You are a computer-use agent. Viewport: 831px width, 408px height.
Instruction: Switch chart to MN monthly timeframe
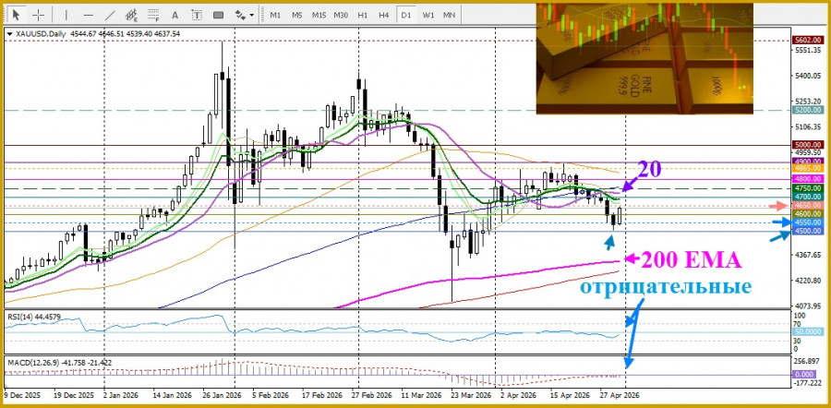point(450,15)
